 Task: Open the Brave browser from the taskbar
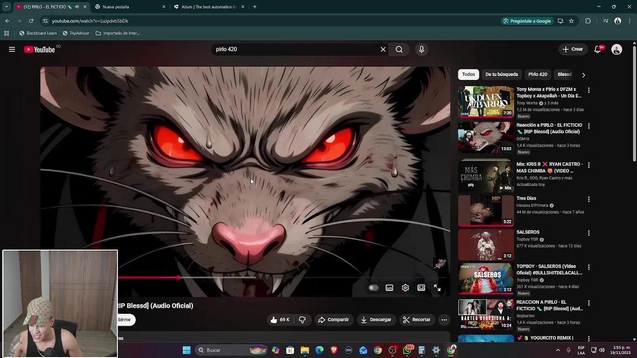(334, 350)
